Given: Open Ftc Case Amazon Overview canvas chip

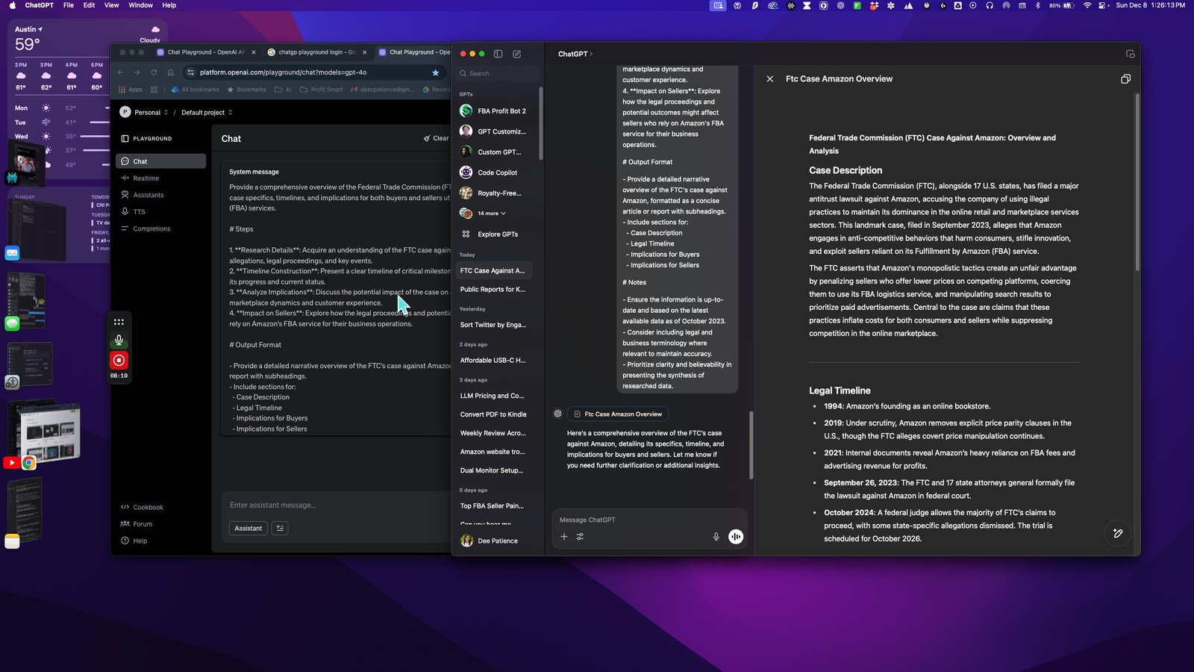Looking at the screenshot, I should [618, 414].
